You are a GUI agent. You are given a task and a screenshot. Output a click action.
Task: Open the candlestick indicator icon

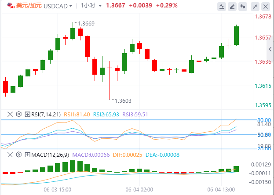[242, 7]
